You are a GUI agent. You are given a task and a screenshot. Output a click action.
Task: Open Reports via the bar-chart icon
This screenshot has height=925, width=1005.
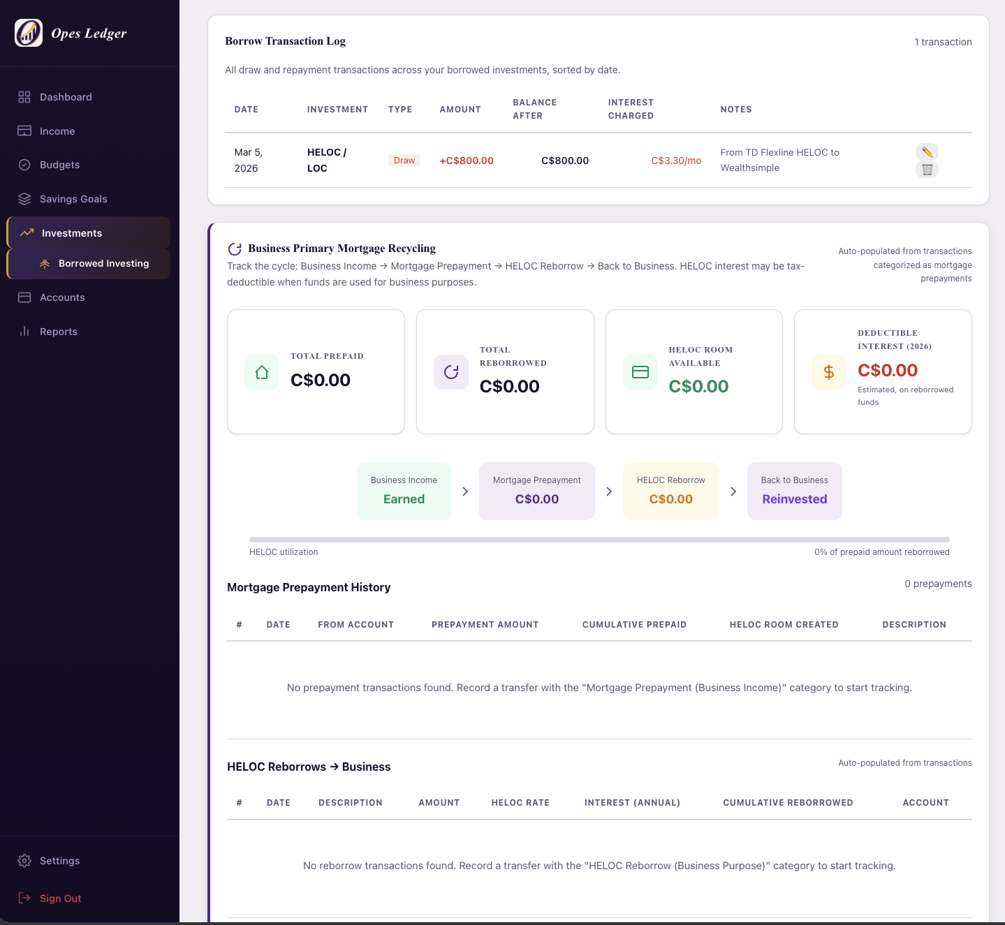pyautogui.click(x=24, y=331)
